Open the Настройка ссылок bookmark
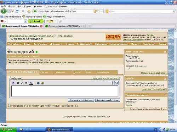Image resolution: width=177 pixels, height=132 pixels. coord(32,17)
